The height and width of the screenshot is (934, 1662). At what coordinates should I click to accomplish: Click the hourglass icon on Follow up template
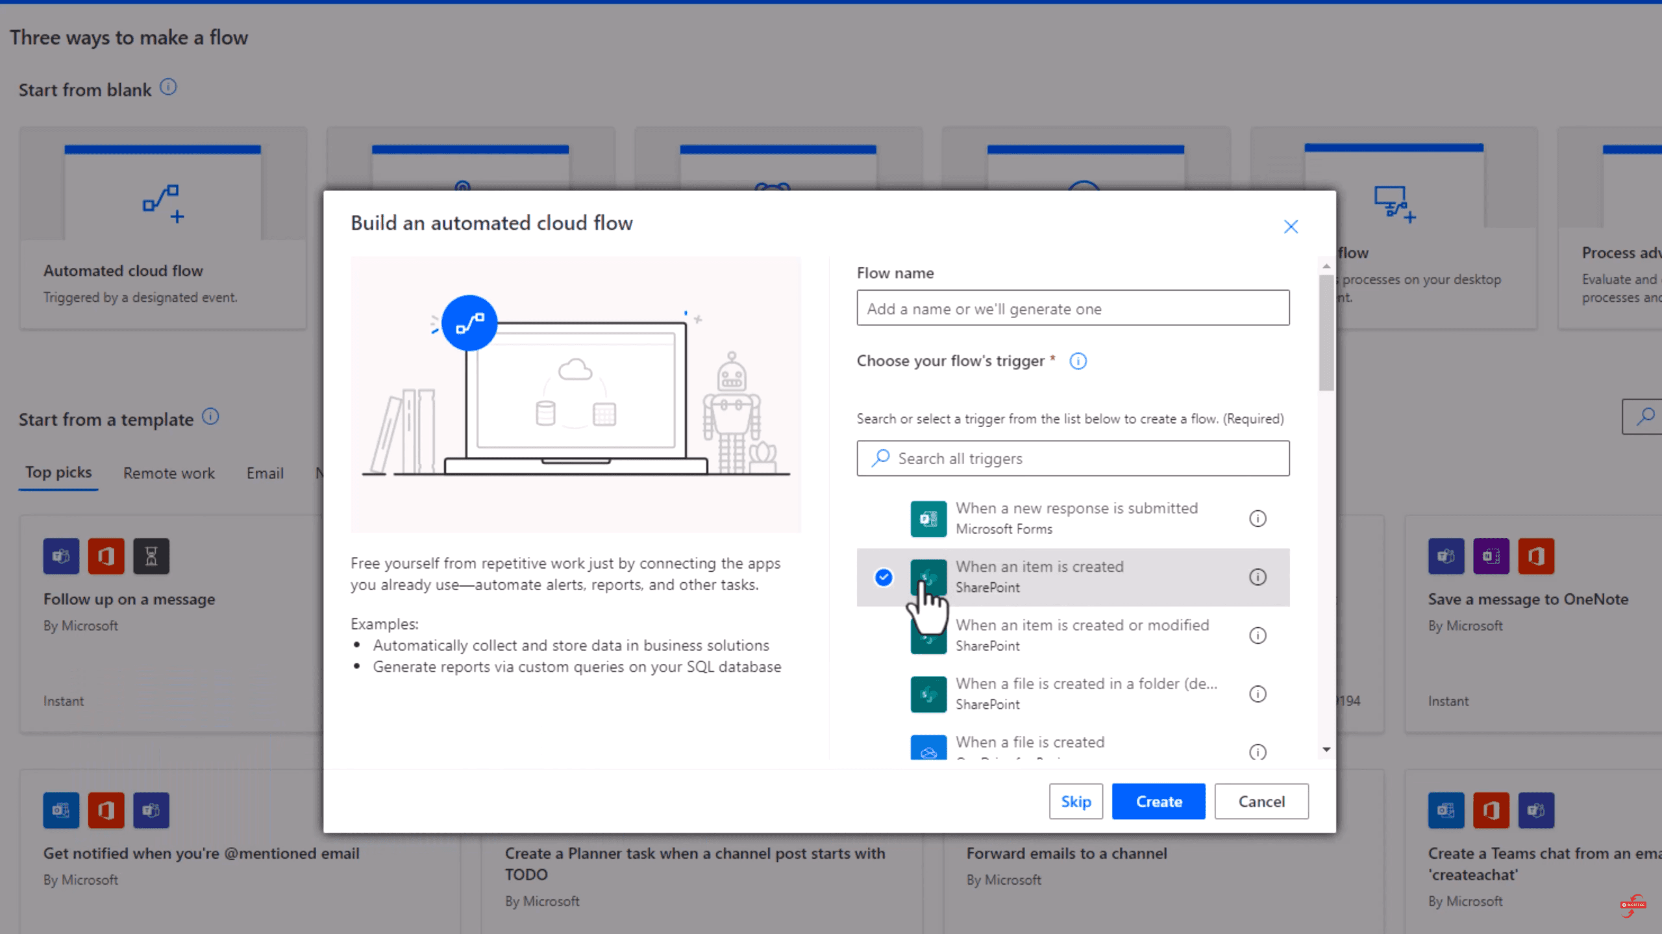(x=151, y=556)
